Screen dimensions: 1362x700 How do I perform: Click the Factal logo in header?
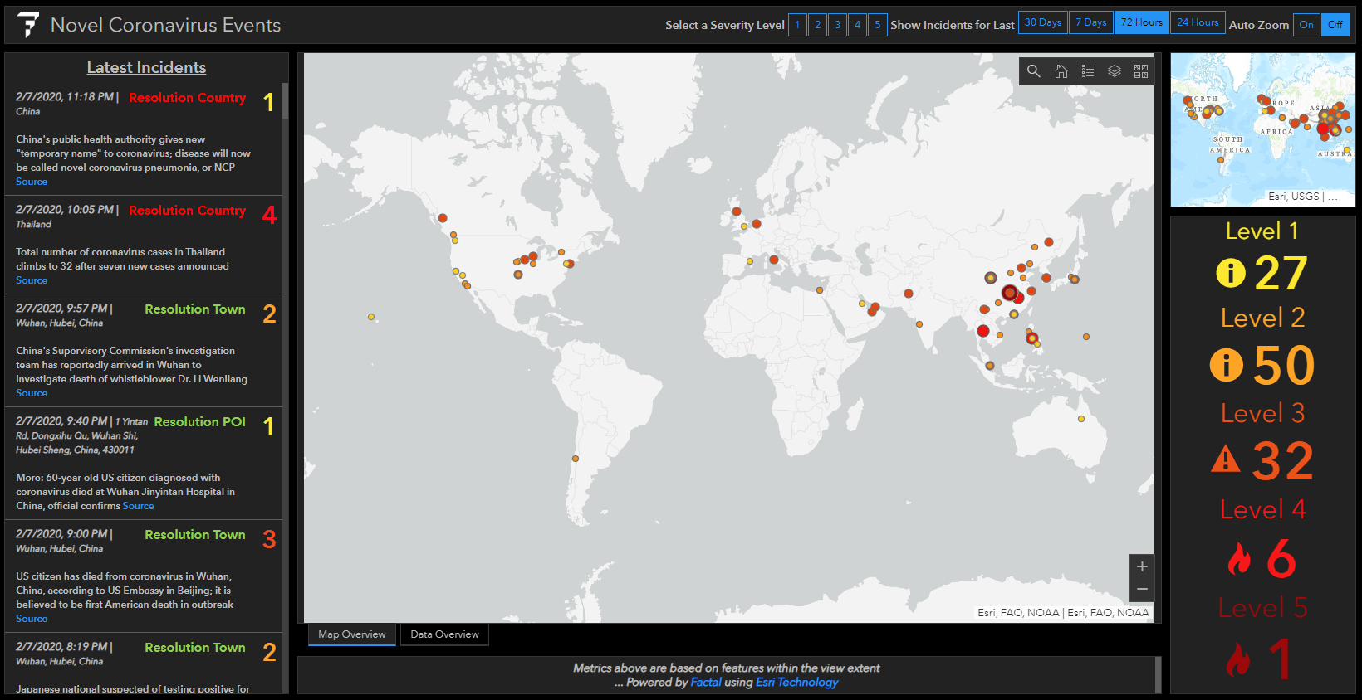28,25
